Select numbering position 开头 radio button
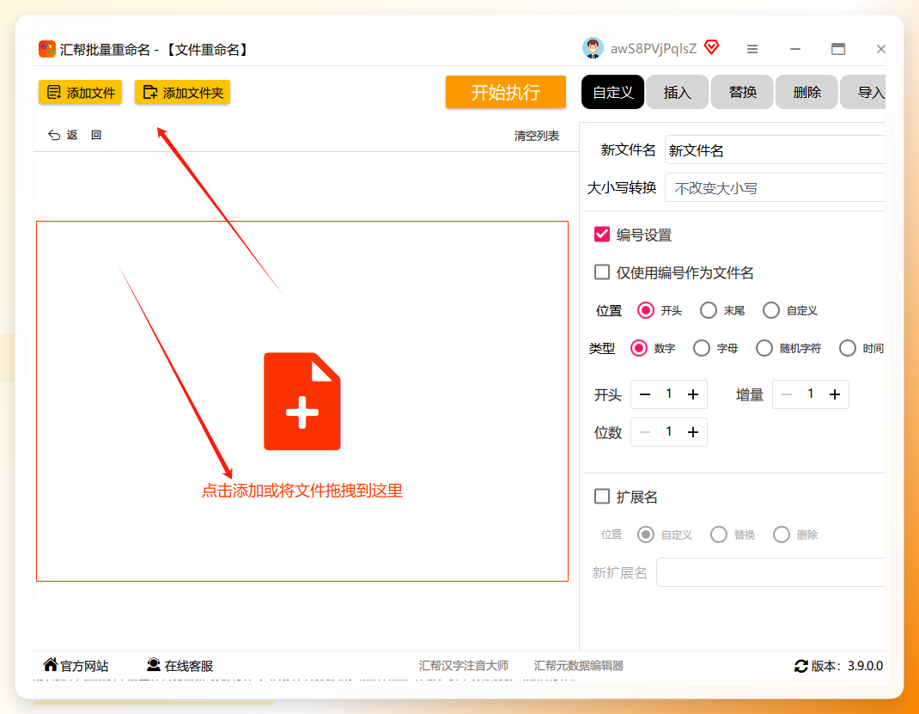919x714 pixels. click(x=646, y=310)
